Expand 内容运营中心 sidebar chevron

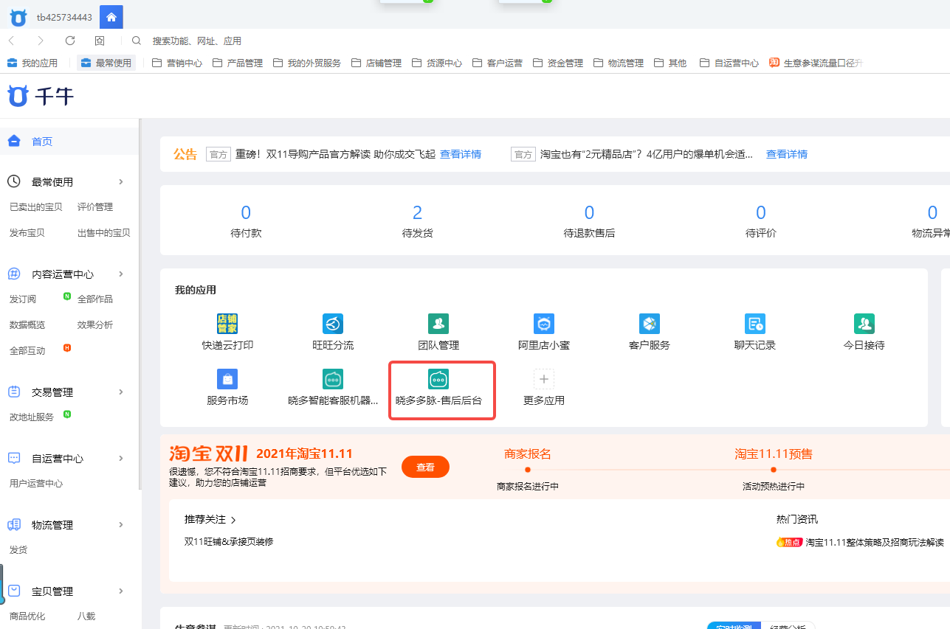[121, 274]
